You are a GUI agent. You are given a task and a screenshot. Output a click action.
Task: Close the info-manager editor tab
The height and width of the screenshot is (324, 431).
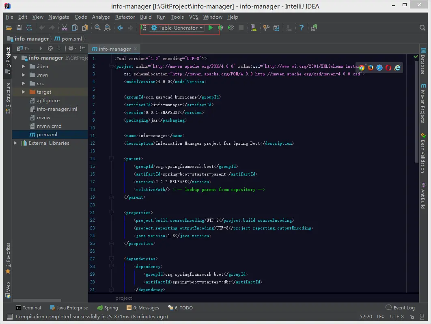[x=135, y=49]
